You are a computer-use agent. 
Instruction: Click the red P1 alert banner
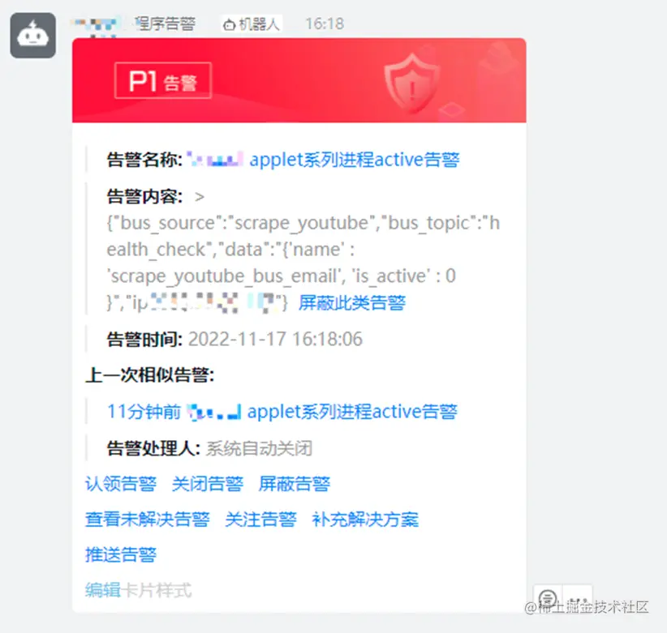coord(299,80)
